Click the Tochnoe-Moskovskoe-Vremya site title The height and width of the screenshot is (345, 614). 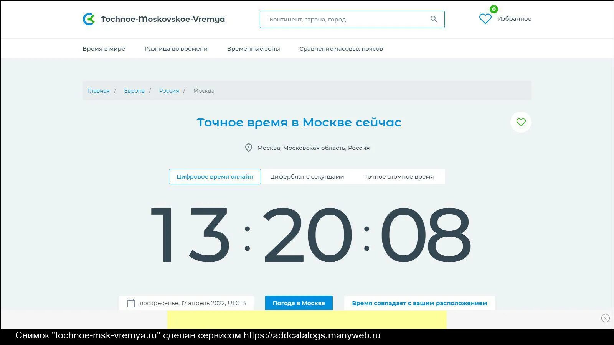(x=163, y=19)
